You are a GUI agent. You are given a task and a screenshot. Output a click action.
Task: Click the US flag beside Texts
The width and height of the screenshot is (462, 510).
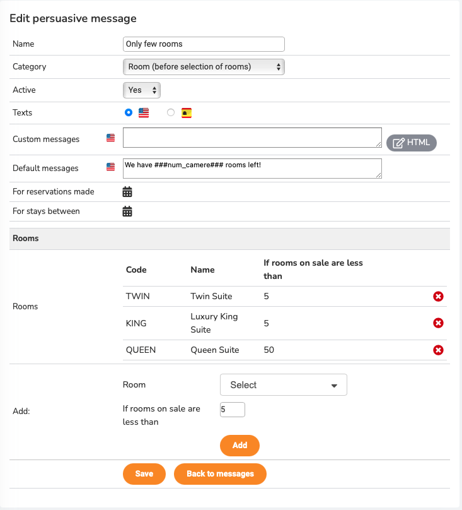[x=144, y=113]
